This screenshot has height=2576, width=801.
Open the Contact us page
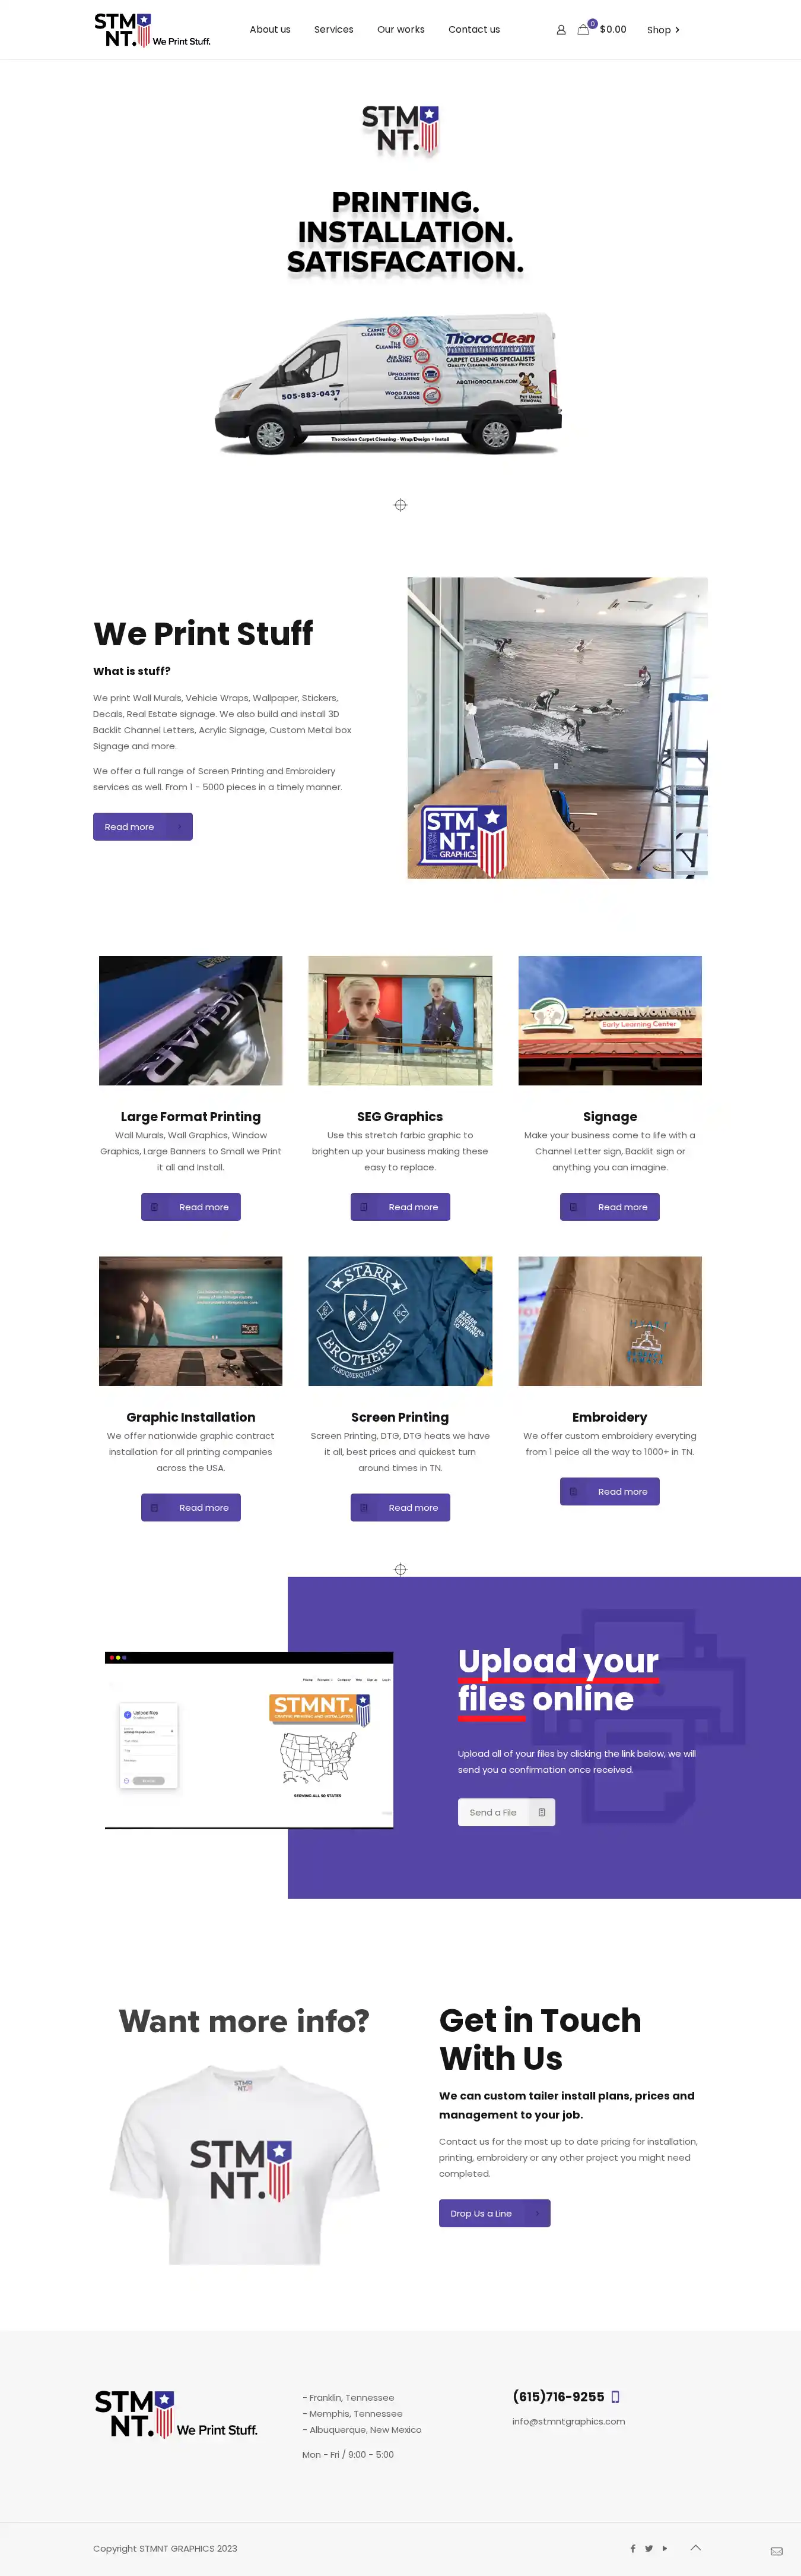(473, 29)
